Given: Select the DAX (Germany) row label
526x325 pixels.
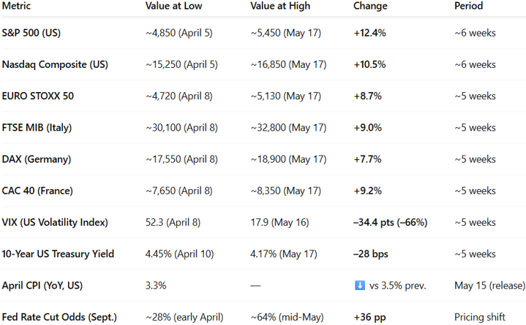Looking at the screenshot, I should point(37,158).
